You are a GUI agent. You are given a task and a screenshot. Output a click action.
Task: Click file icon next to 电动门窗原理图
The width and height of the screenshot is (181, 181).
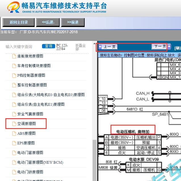coord(14,153)
